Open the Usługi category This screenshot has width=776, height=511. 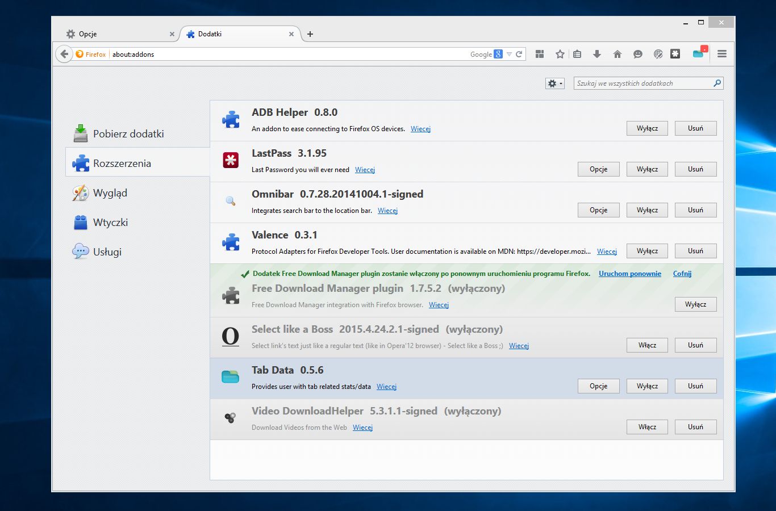pos(138,252)
